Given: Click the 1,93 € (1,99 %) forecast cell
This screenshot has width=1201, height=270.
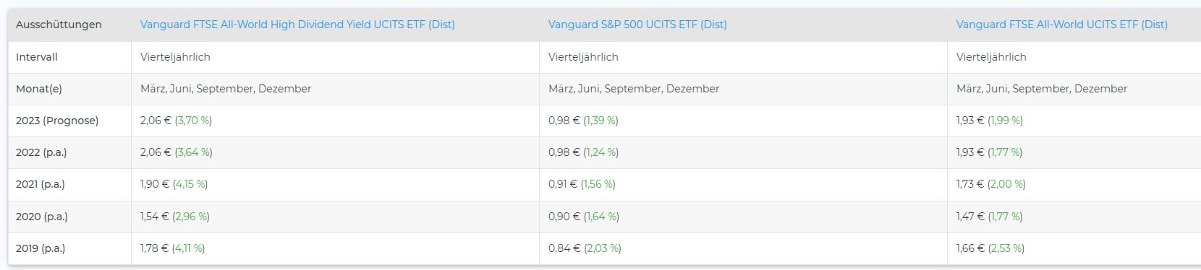Looking at the screenshot, I should (x=990, y=121).
